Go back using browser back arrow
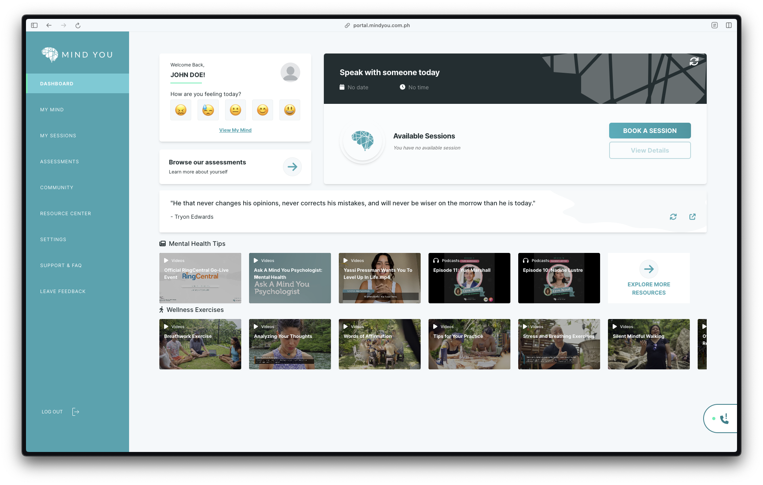 click(49, 26)
